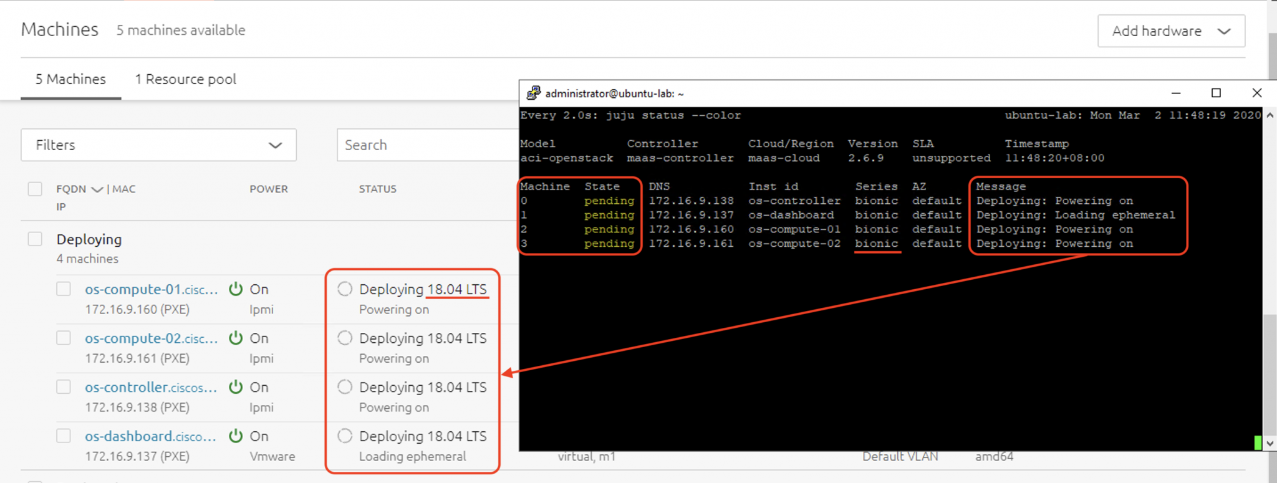
Task: Sort by POWER column header
Action: coord(269,189)
